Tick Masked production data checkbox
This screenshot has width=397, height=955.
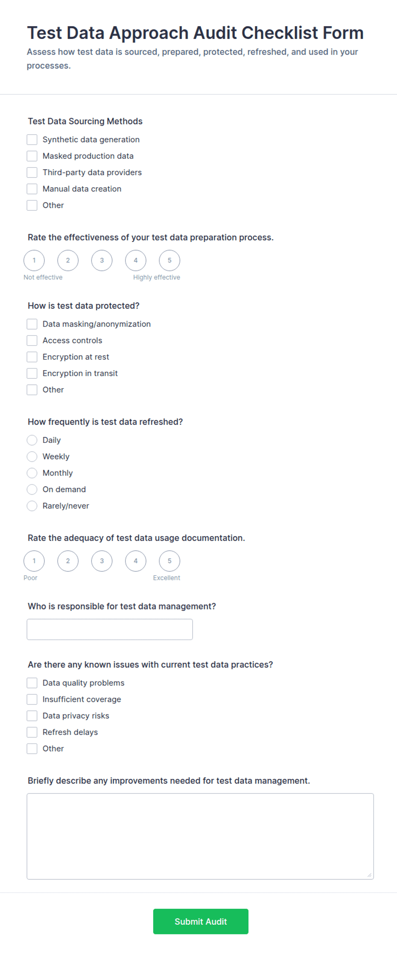click(x=32, y=156)
